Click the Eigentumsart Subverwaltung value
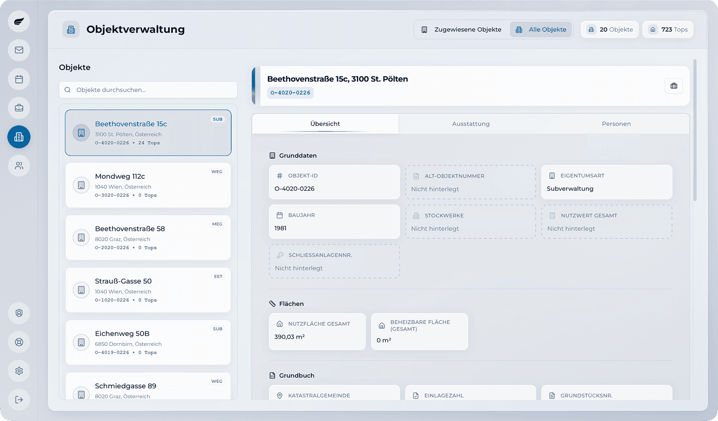This screenshot has width=718, height=421. [x=570, y=189]
